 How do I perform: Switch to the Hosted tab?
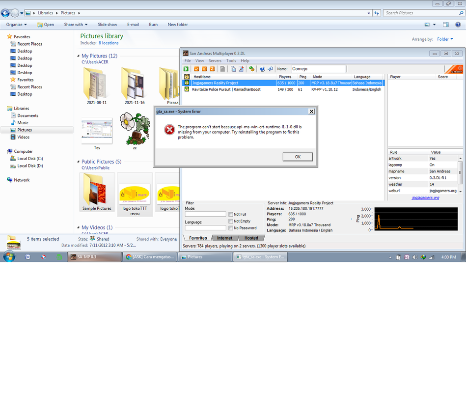[x=251, y=238]
